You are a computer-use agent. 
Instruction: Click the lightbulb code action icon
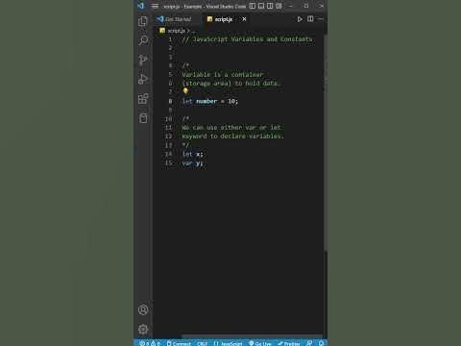point(185,91)
